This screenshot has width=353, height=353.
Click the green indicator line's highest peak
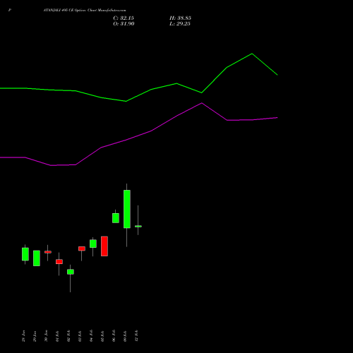tap(252, 54)
